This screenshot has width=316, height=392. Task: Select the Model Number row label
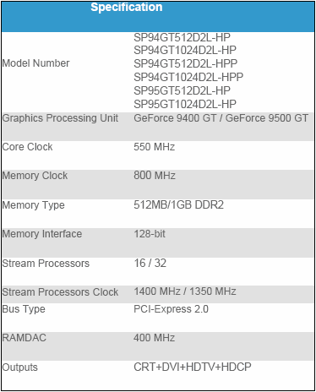point(35,63)
